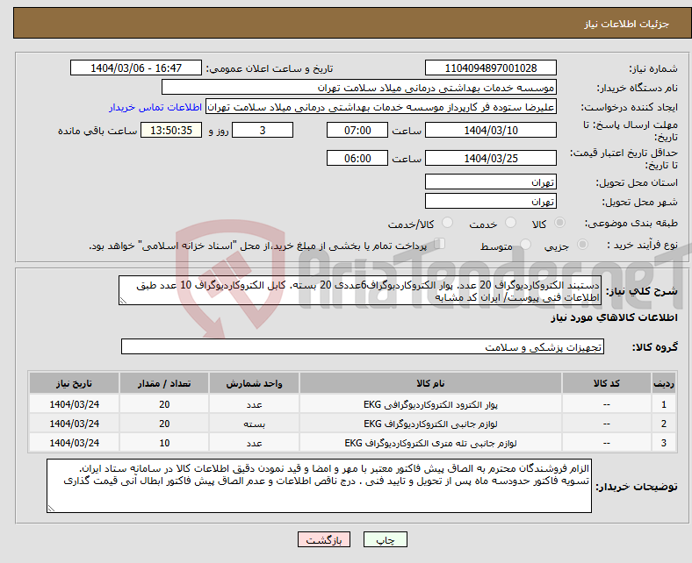Click the row number 1 cell

coord(663,404)
